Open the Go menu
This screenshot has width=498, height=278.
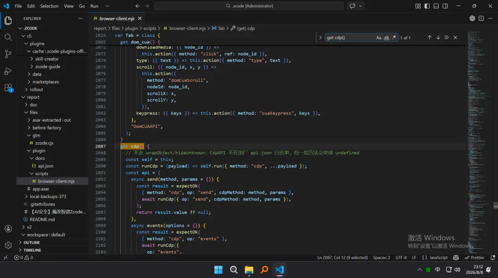coord(82,6)
